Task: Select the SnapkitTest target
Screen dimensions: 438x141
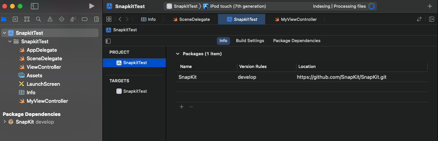Action: (x=135, y=91)
